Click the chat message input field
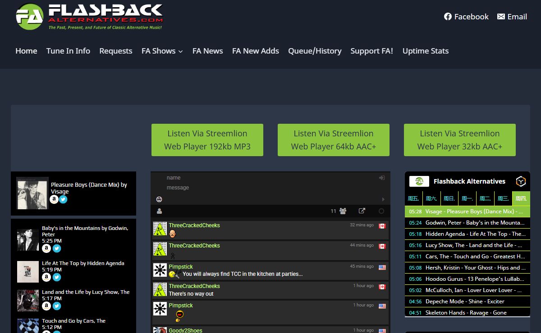The height and width of the screenshot is (333, 541). coord(270,188)
